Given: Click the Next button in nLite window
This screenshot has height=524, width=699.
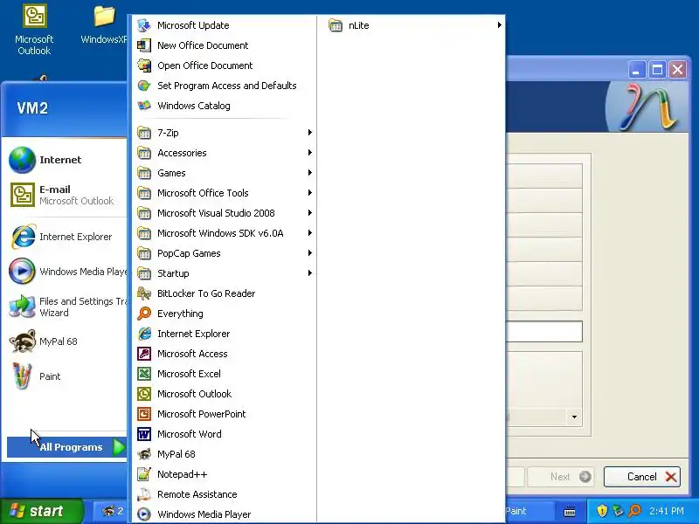Looking at the screenshot, I should [x=562, y=477].
